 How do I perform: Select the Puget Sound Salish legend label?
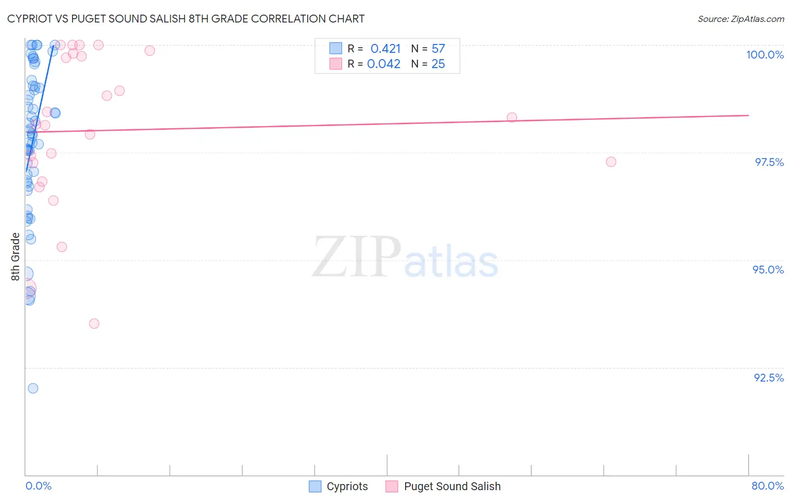452,486
